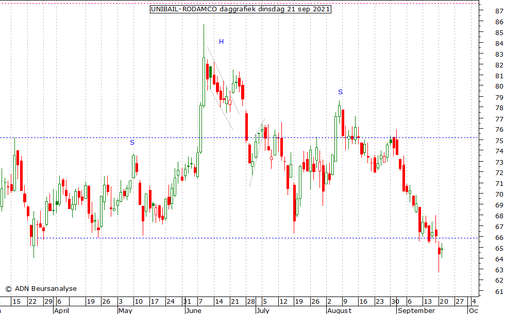Select the September month label

tap(416, 310)
